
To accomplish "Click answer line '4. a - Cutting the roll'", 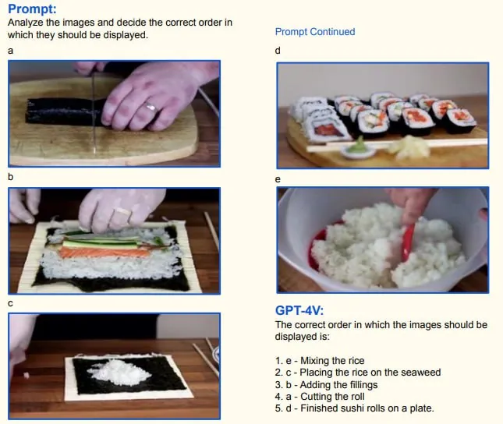I will [320, 397].
